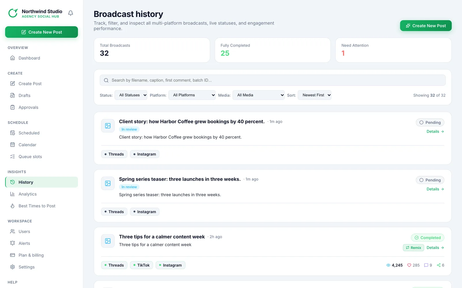Screen dimensions: 462x288
Task: Click the search magnifier icon
Action: (x=106, y=80)
